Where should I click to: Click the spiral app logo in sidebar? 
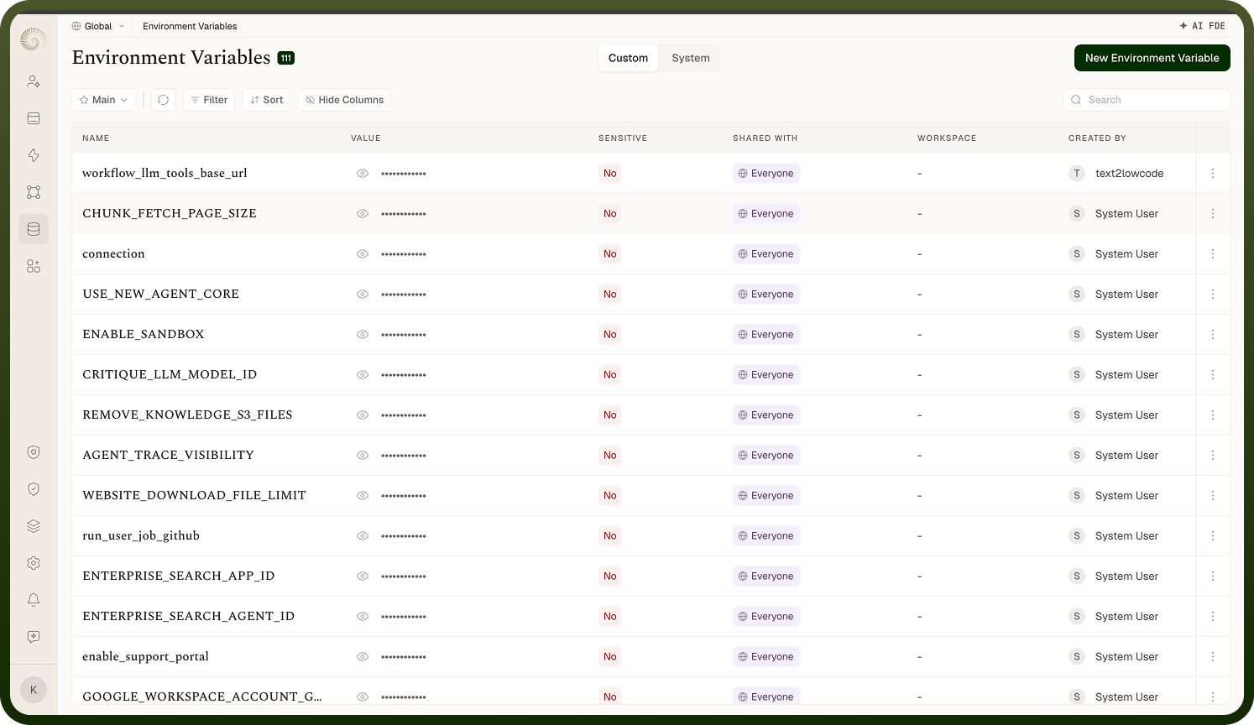(x=33, y=39)
